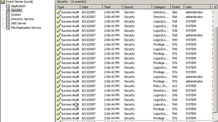Select "SYSTEM" user in event 612 row

[x=191, y=86]
